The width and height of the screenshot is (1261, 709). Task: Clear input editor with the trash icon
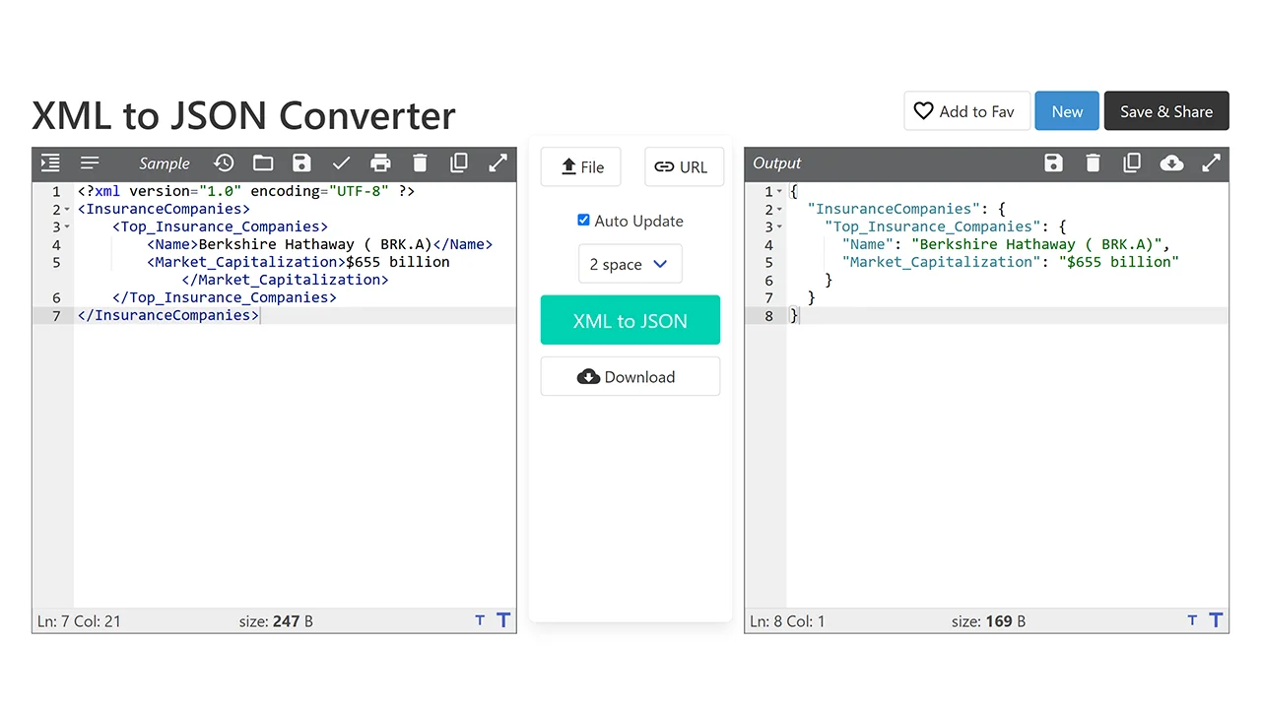click(420, 163)
